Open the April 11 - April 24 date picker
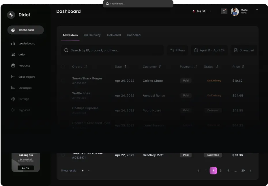Image resolution: width=268 pixels, height=186 pixels. 209,50
